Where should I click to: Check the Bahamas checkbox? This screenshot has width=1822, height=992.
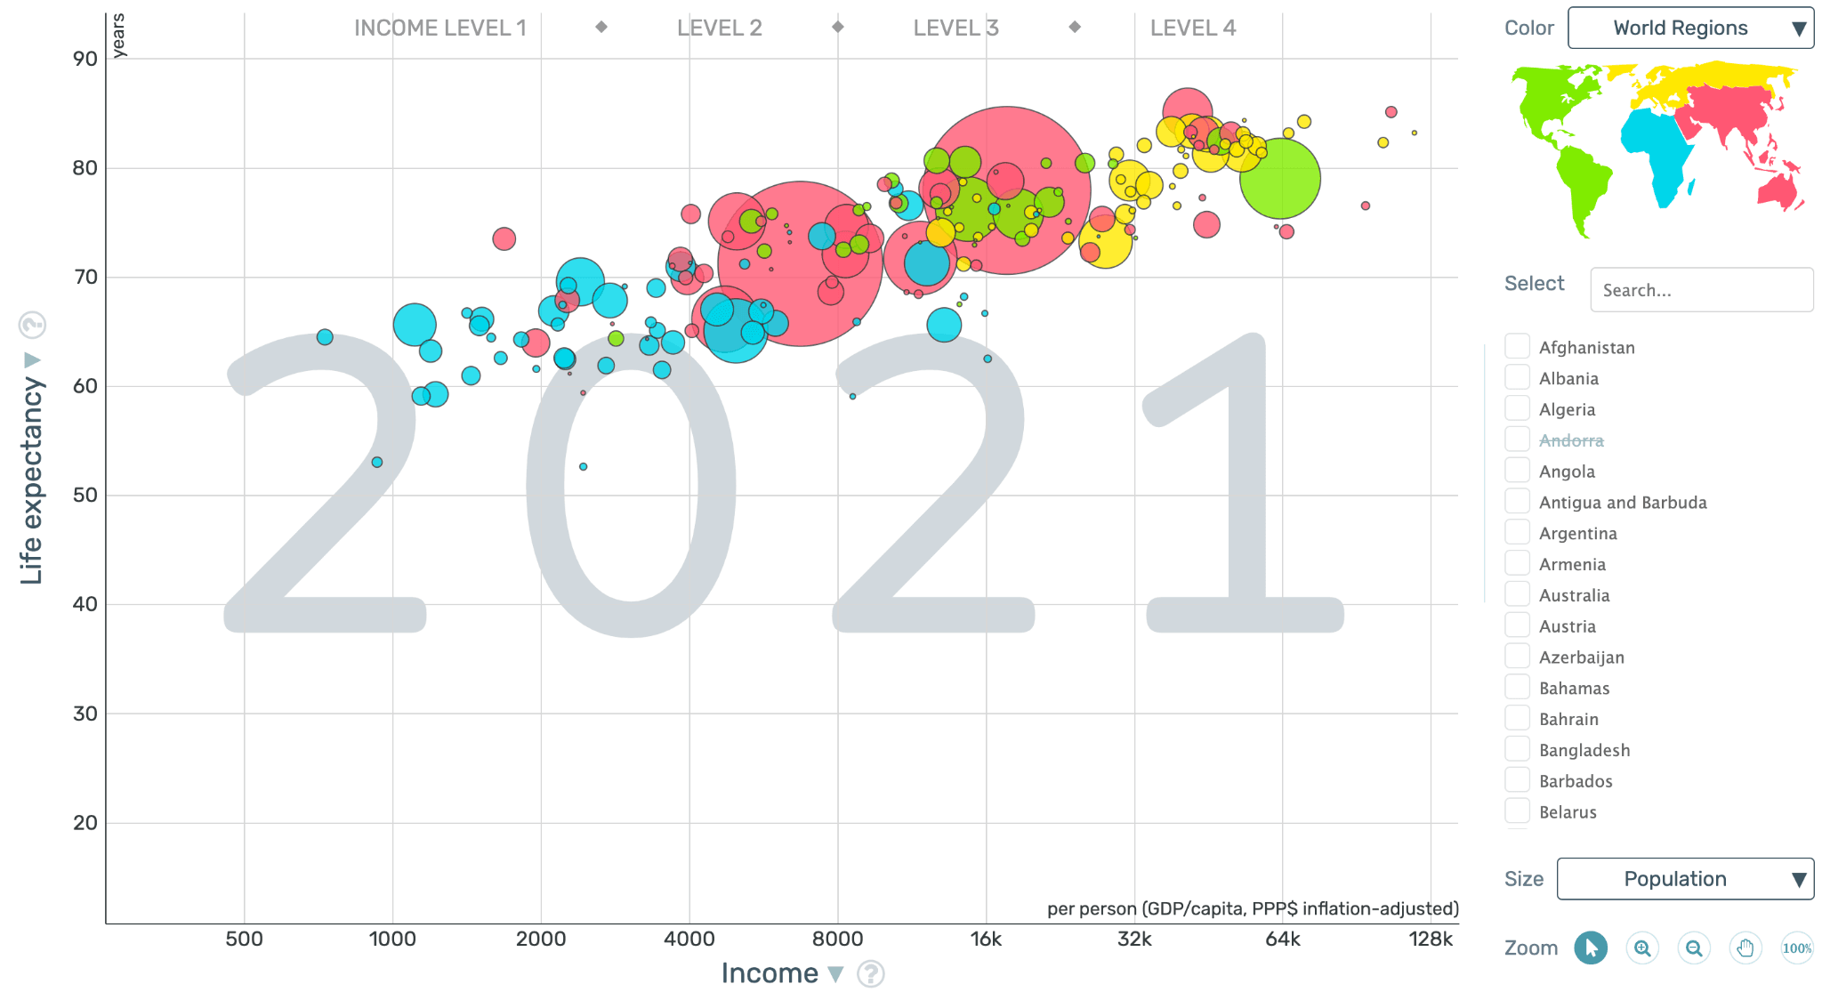(1517, 687)
